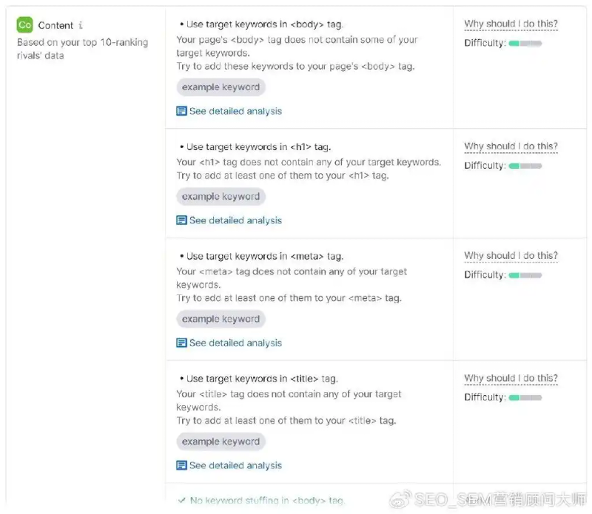Expand 'Why should I do this?' for h1 tag
The image size is (592, 514).
pyautogui.click(x=511, y=146)
